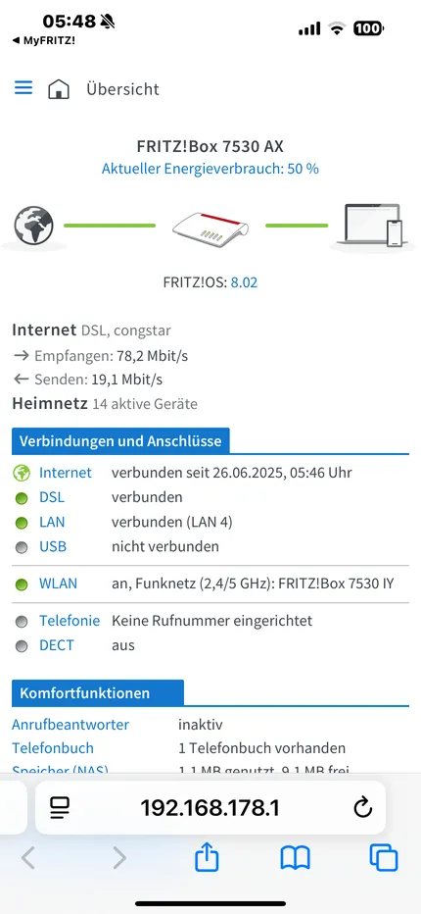Open Aktueller Energieverbrauch 50 % link
Image resolution: width=421 pixels, height=914 pixels.
click(x=210, y=169)
